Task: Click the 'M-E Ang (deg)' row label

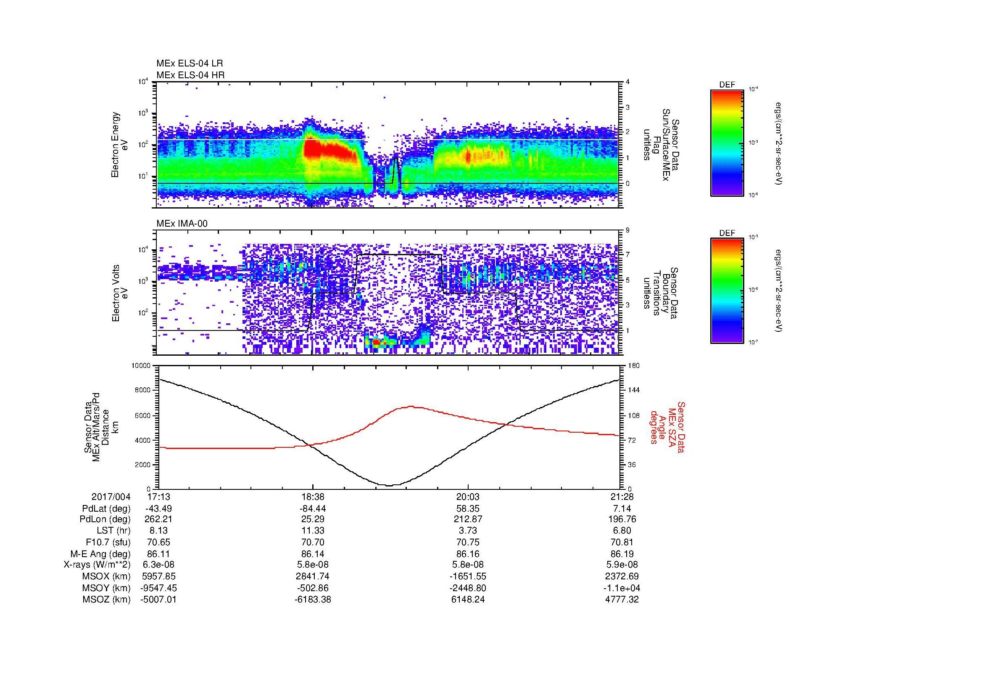Action: point(100,554)
